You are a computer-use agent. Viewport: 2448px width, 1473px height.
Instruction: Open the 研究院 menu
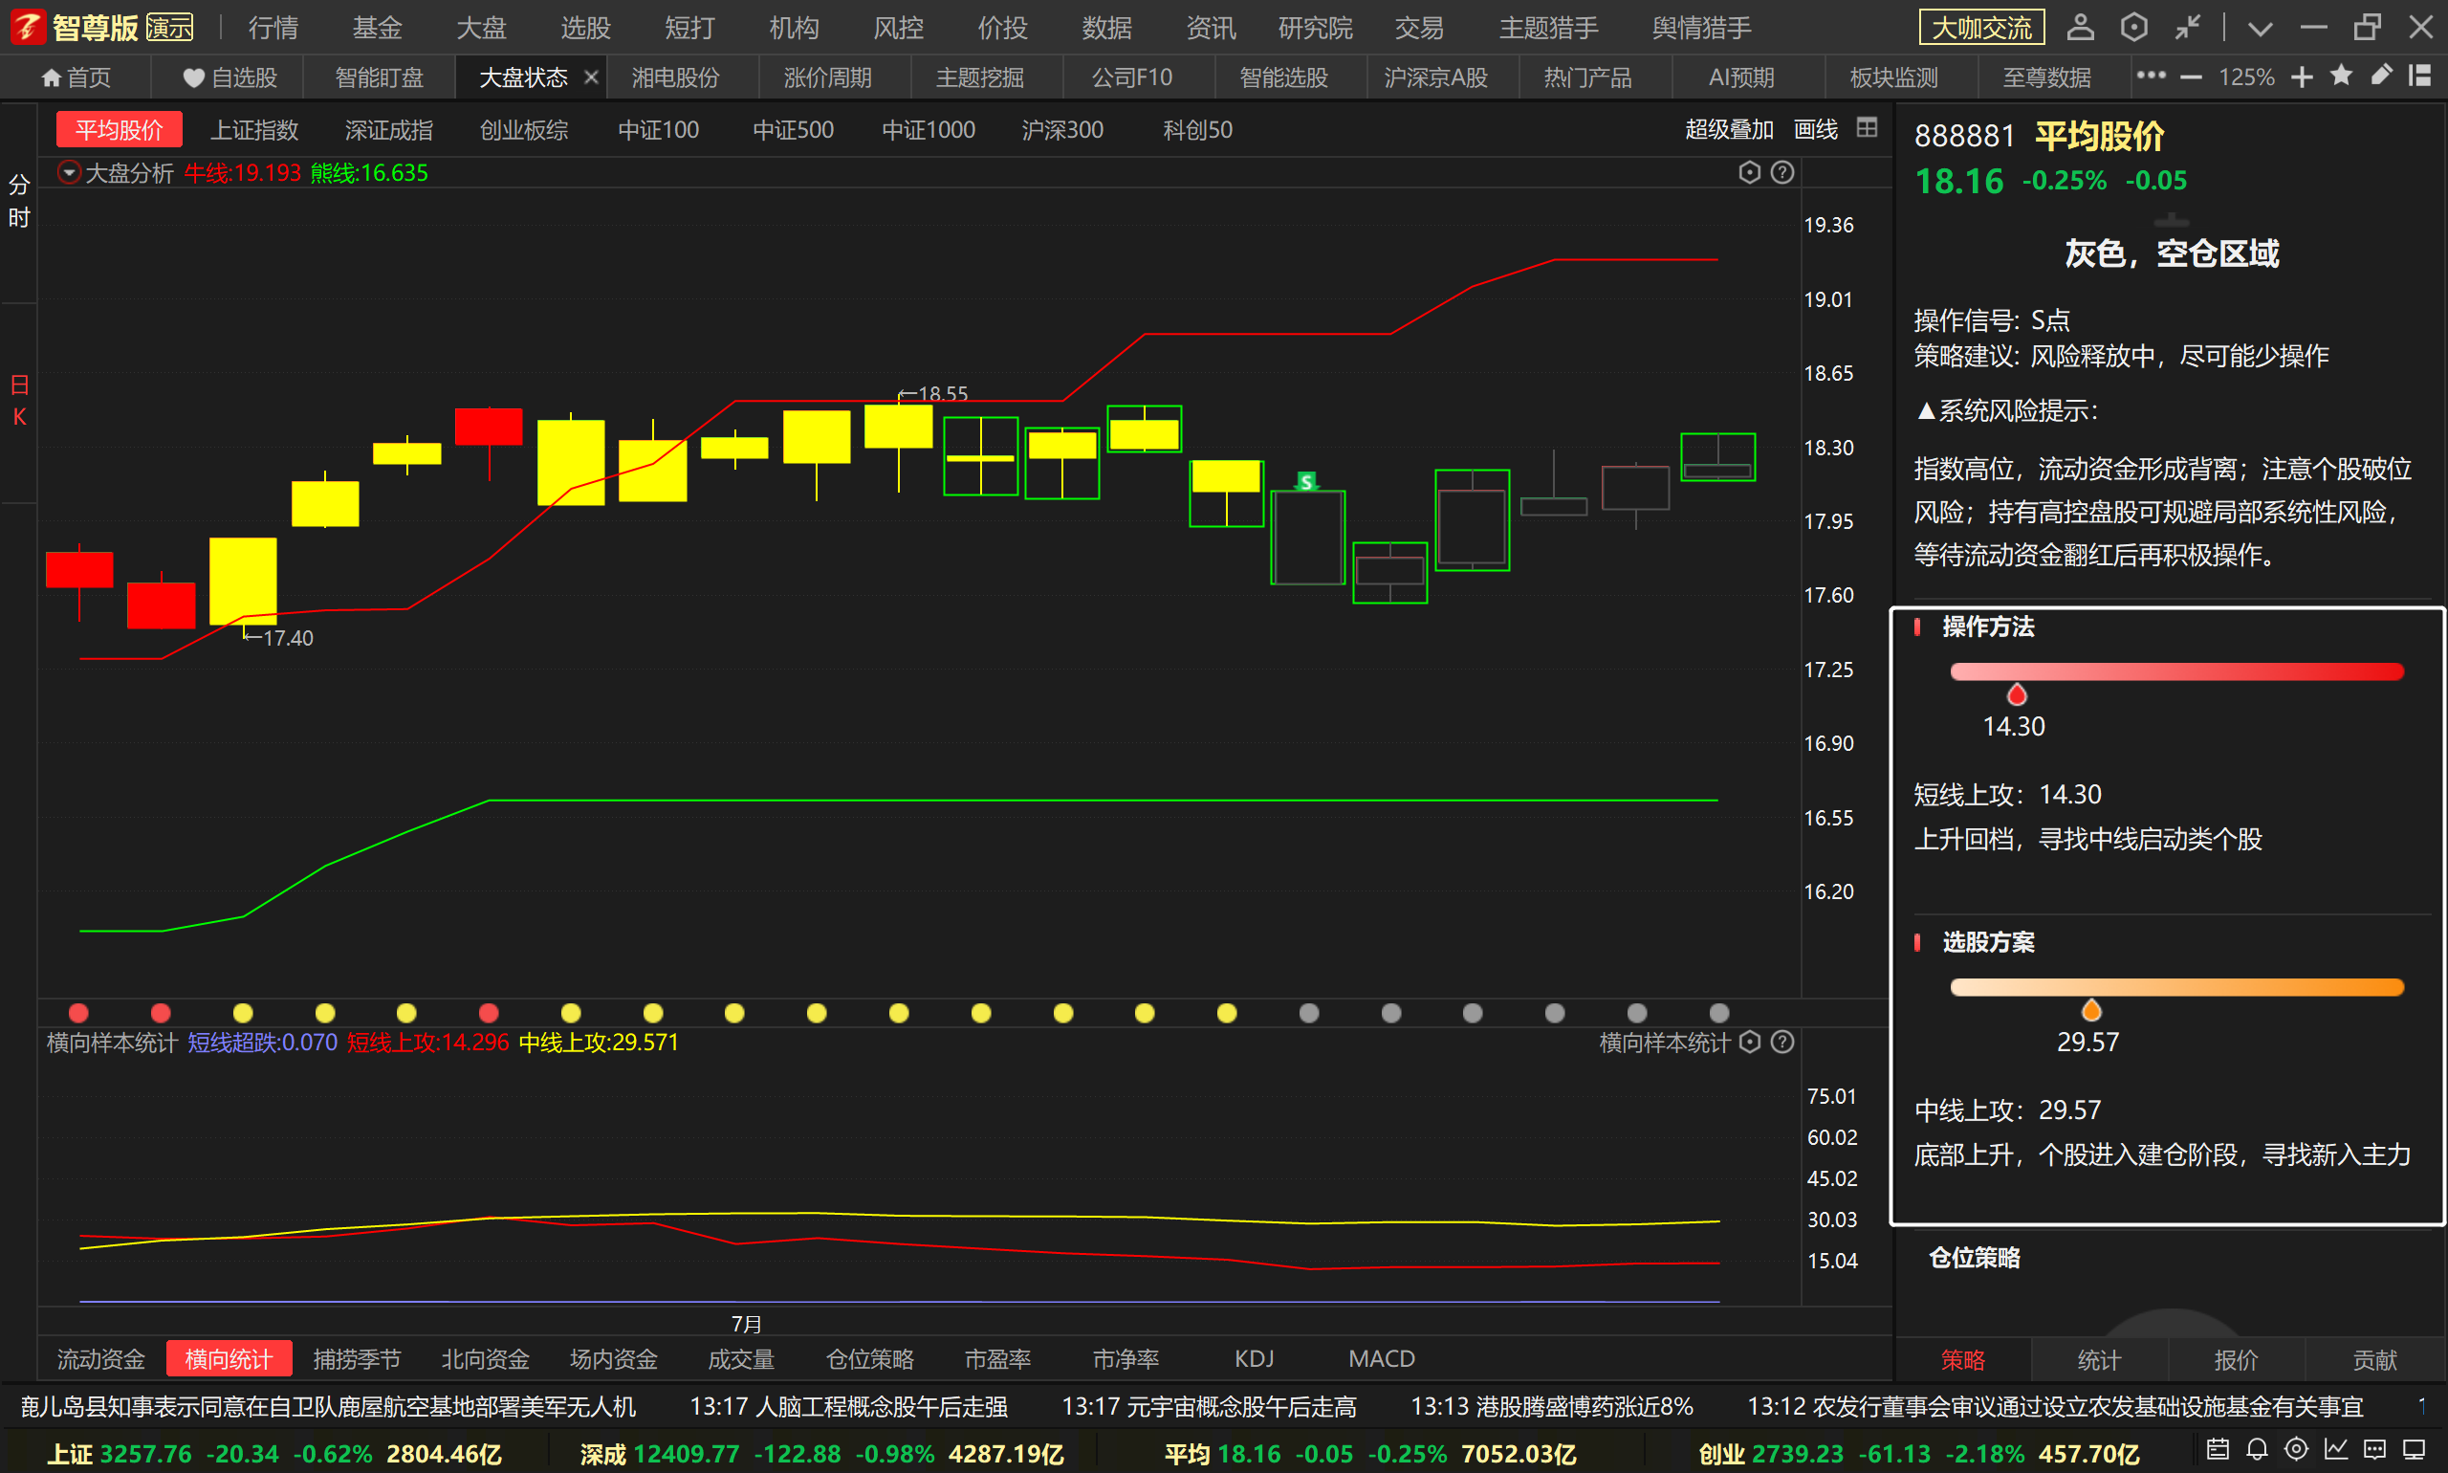pyautogui.click(x=1315, y=28)
